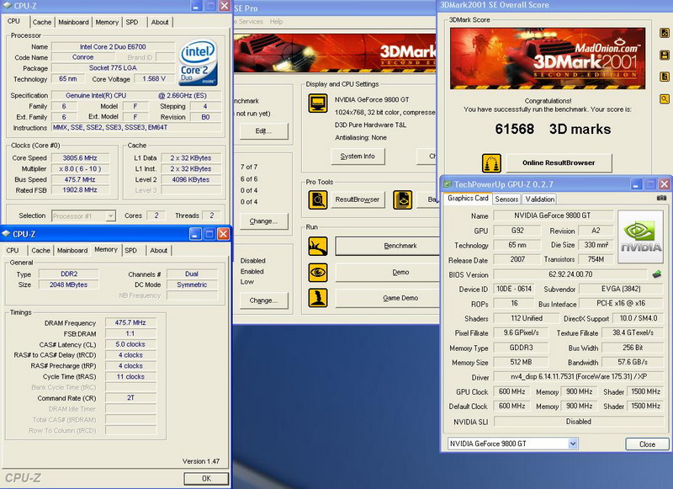Click the 3DMark2001 banner in score window

(548, 58)
